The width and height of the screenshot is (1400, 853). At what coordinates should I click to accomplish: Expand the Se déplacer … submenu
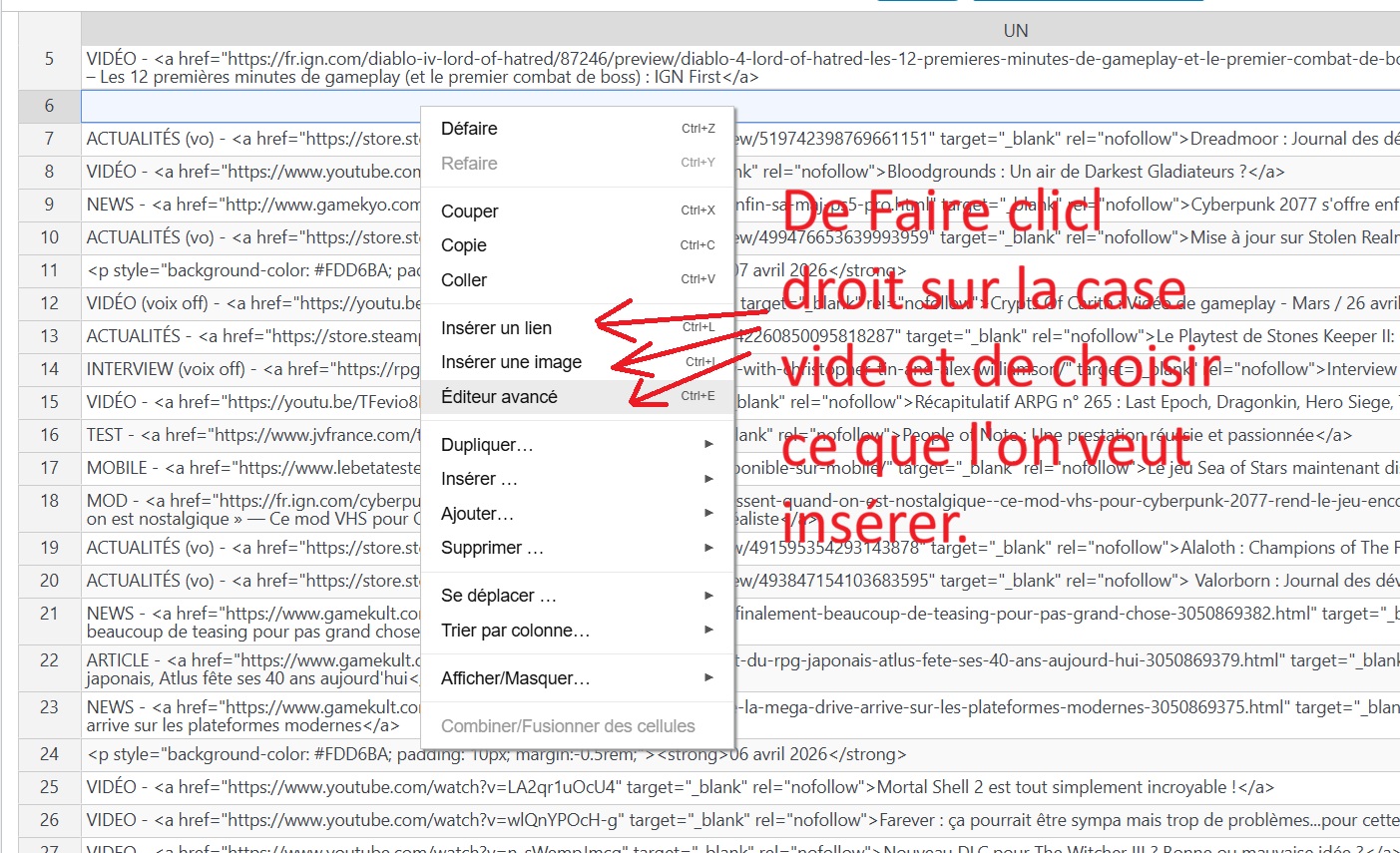coord(578,596)
